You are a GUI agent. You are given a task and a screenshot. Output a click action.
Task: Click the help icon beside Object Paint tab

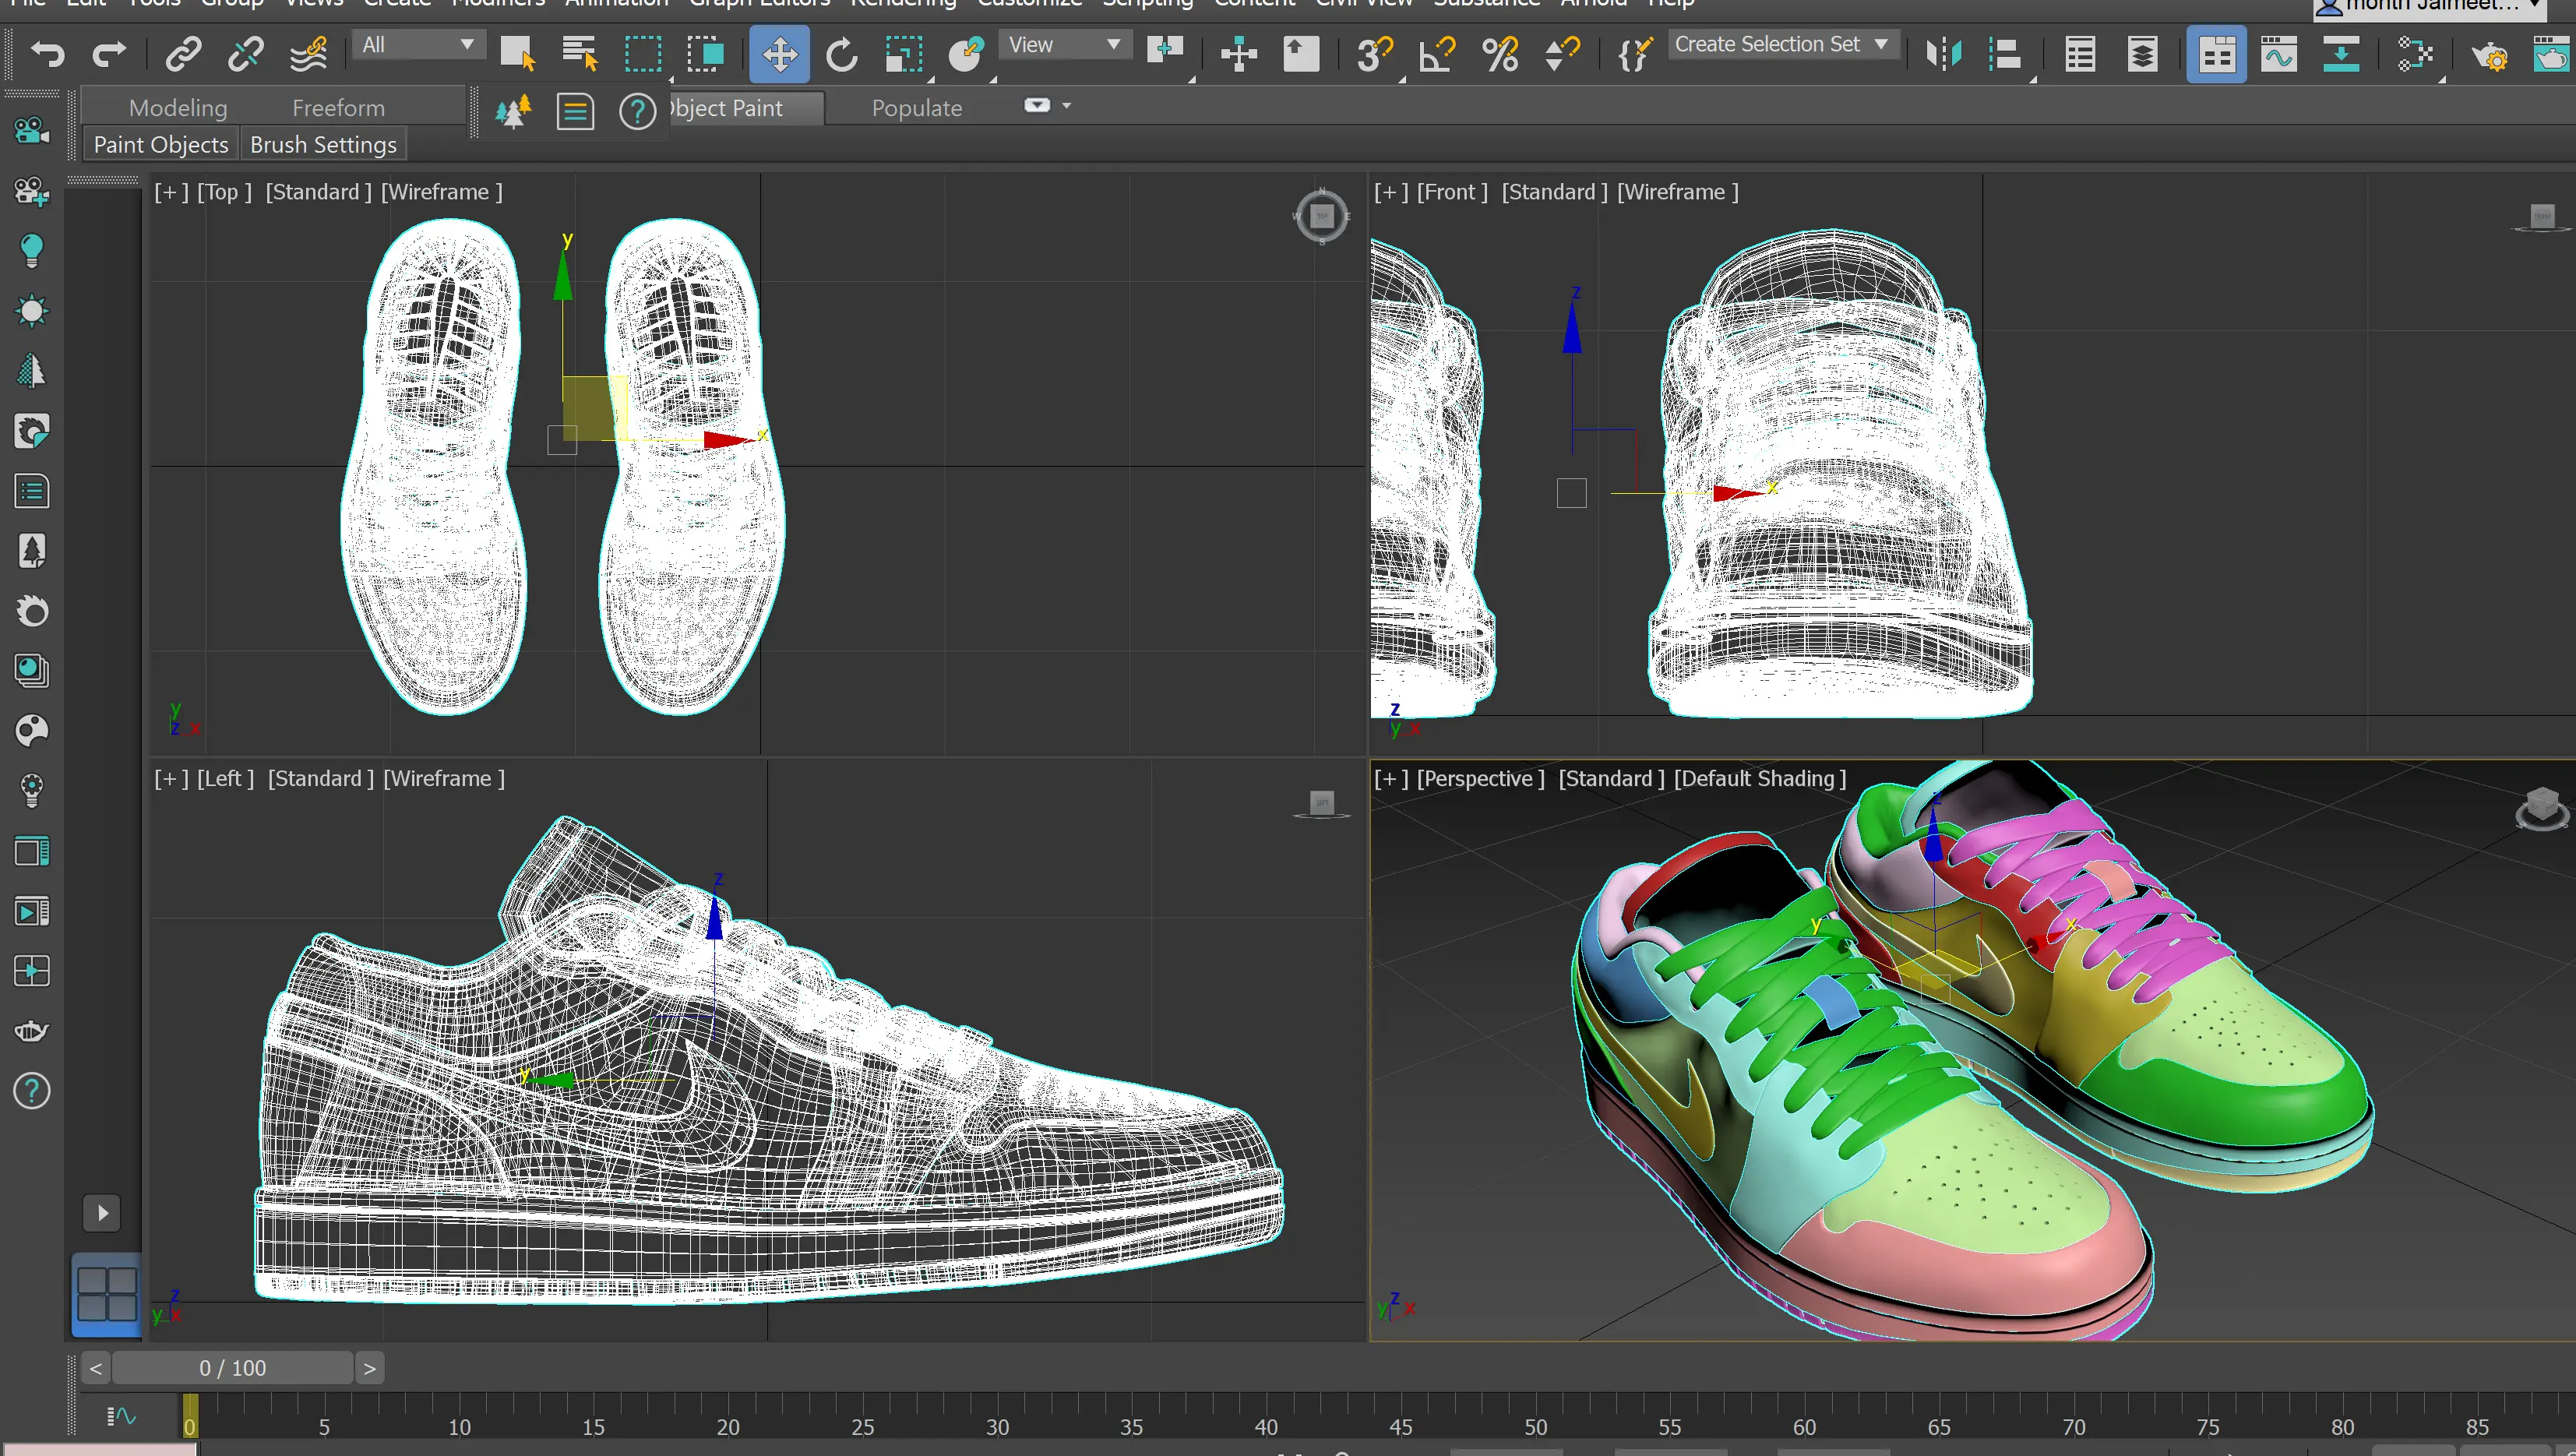(637, 111)
